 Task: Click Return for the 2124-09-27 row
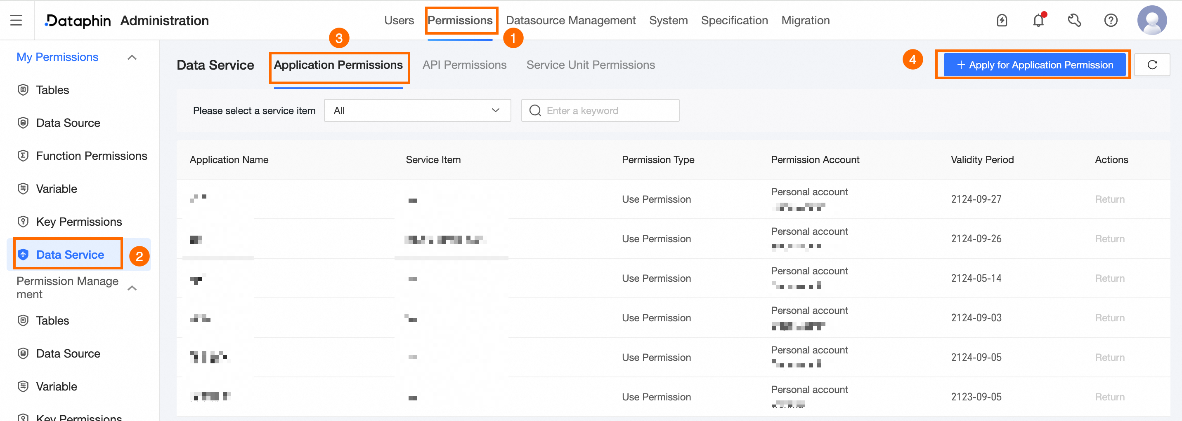tap(1109, 199)
